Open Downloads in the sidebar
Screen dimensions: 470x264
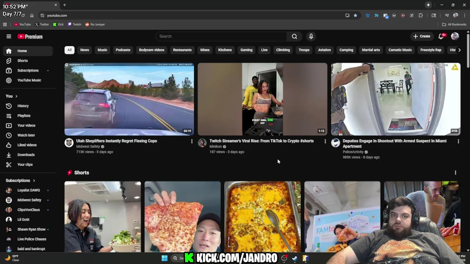(x=28, y=155)
